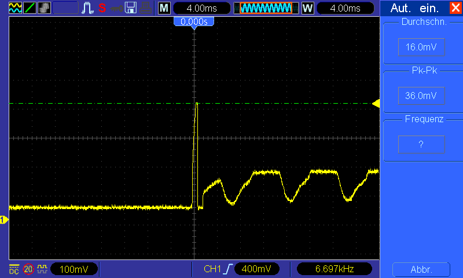Click the 100mV vertical scale readout
The height and width of the screenshot is (278, 463).
pos(74,269)
